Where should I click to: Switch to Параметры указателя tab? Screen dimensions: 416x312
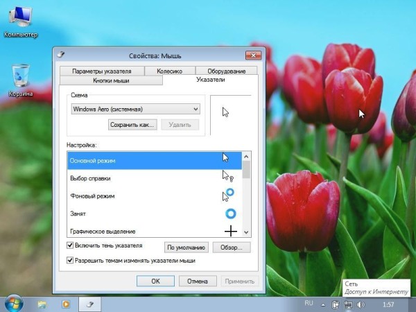(102, 71)
